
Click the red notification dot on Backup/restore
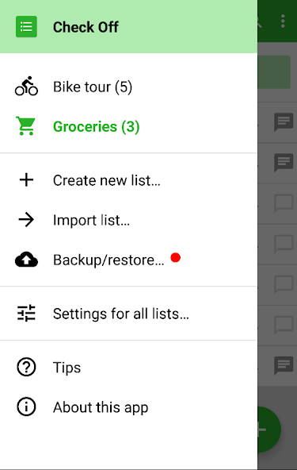click(176, 257)
